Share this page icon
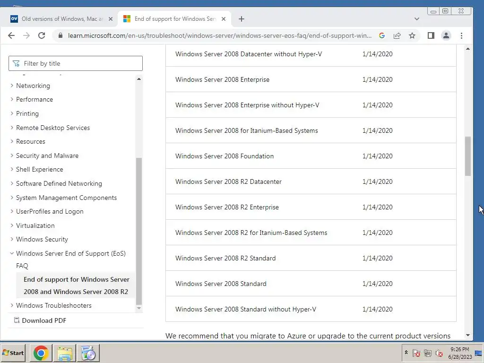 397,35
